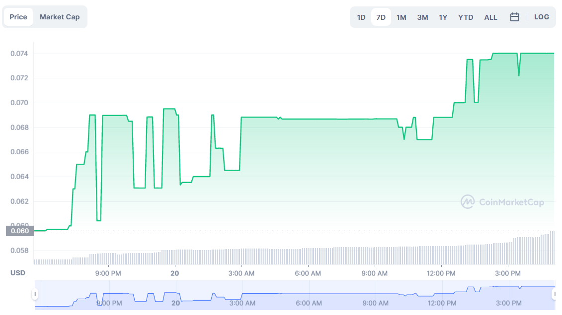Click the highlighted 0.060 price label
The width and height of the screenshot is (562, 315).
[x=19, y=230]
